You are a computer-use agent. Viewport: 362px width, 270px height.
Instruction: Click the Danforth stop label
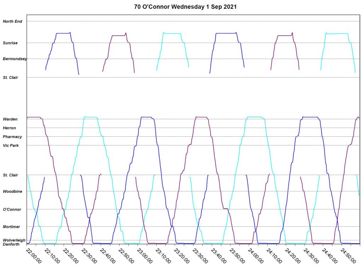(x=12, y=244)
